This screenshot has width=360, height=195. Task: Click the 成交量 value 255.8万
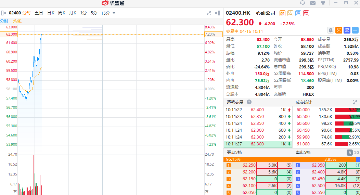[351, 39]
